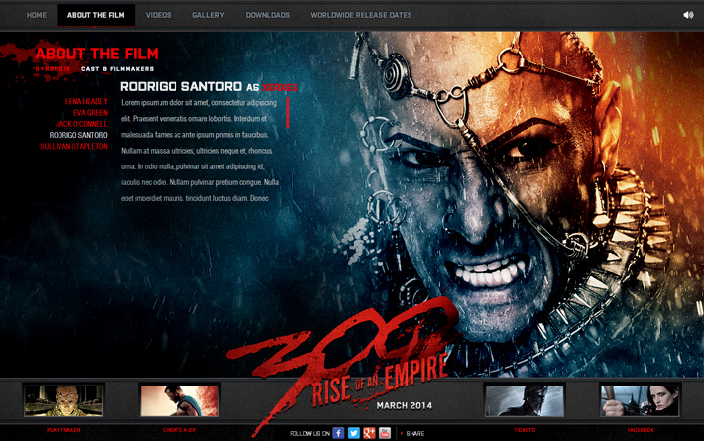Switch to the Synopsis sub-tab

pyautogui.click(x=53, y=69)
